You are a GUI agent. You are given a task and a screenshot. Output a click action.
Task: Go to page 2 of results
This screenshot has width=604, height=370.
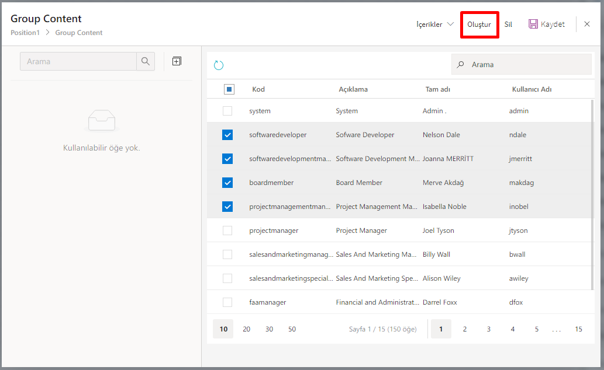click(x=465, y=329)
